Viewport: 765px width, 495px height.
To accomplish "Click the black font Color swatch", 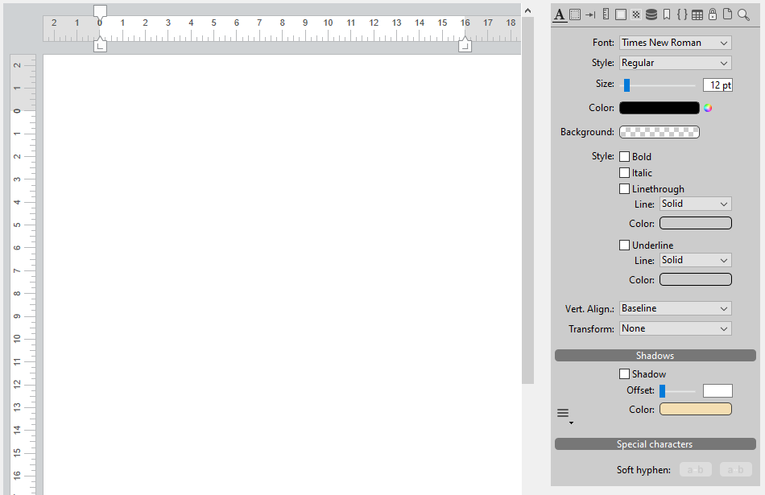I will [x=659, y=108].
